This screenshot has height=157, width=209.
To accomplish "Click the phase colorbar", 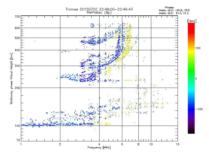I will (x=191, y=78).
